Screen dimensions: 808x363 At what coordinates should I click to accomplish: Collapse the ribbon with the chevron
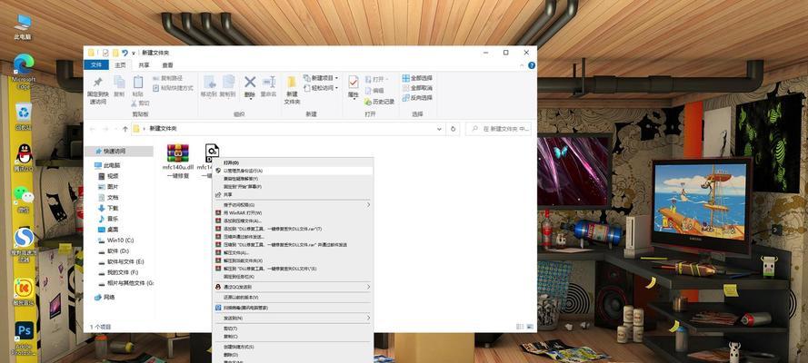tap(523, 65)
